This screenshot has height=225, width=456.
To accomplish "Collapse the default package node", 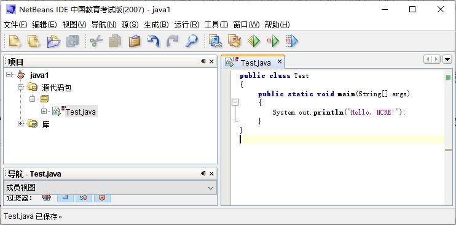I will pos(33,99).
